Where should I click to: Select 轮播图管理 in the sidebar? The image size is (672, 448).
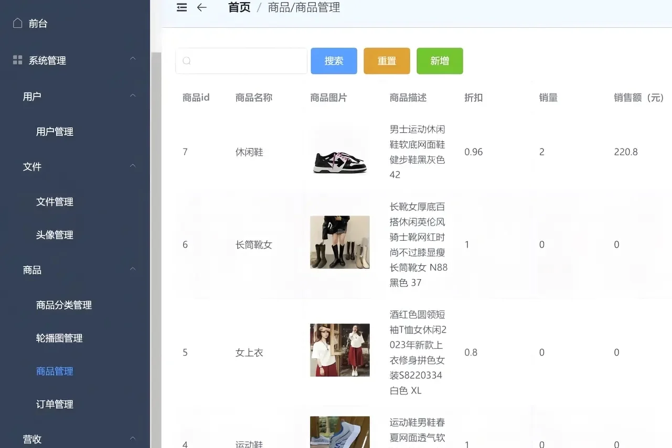click(59, 338)
